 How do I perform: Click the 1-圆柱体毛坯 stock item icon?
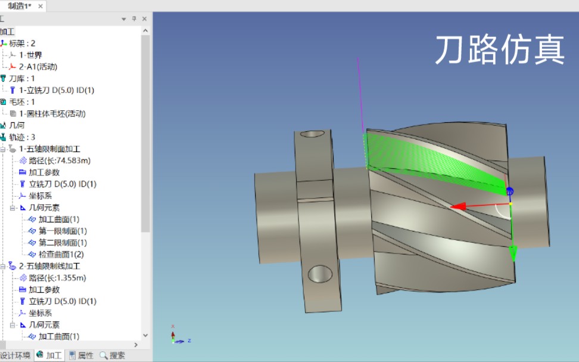tap(13, 113)
